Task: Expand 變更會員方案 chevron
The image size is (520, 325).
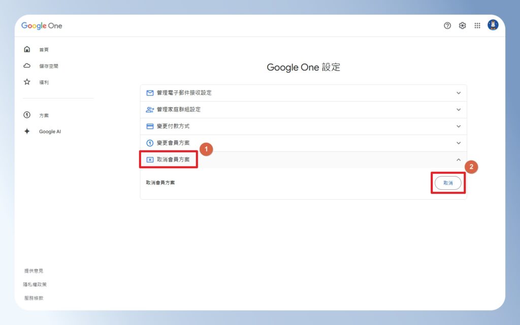Action: coord(459,143)
